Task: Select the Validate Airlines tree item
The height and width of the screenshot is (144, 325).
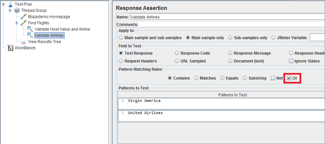Action: (x=49, y=35)
